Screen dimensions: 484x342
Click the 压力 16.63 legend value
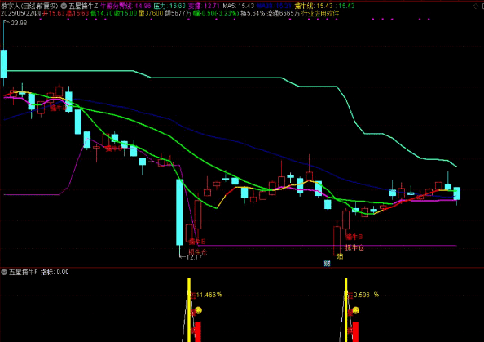pos(169,6)
